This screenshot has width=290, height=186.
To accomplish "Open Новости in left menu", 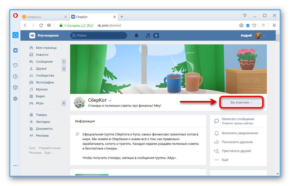I will click(x=42, y=55).
